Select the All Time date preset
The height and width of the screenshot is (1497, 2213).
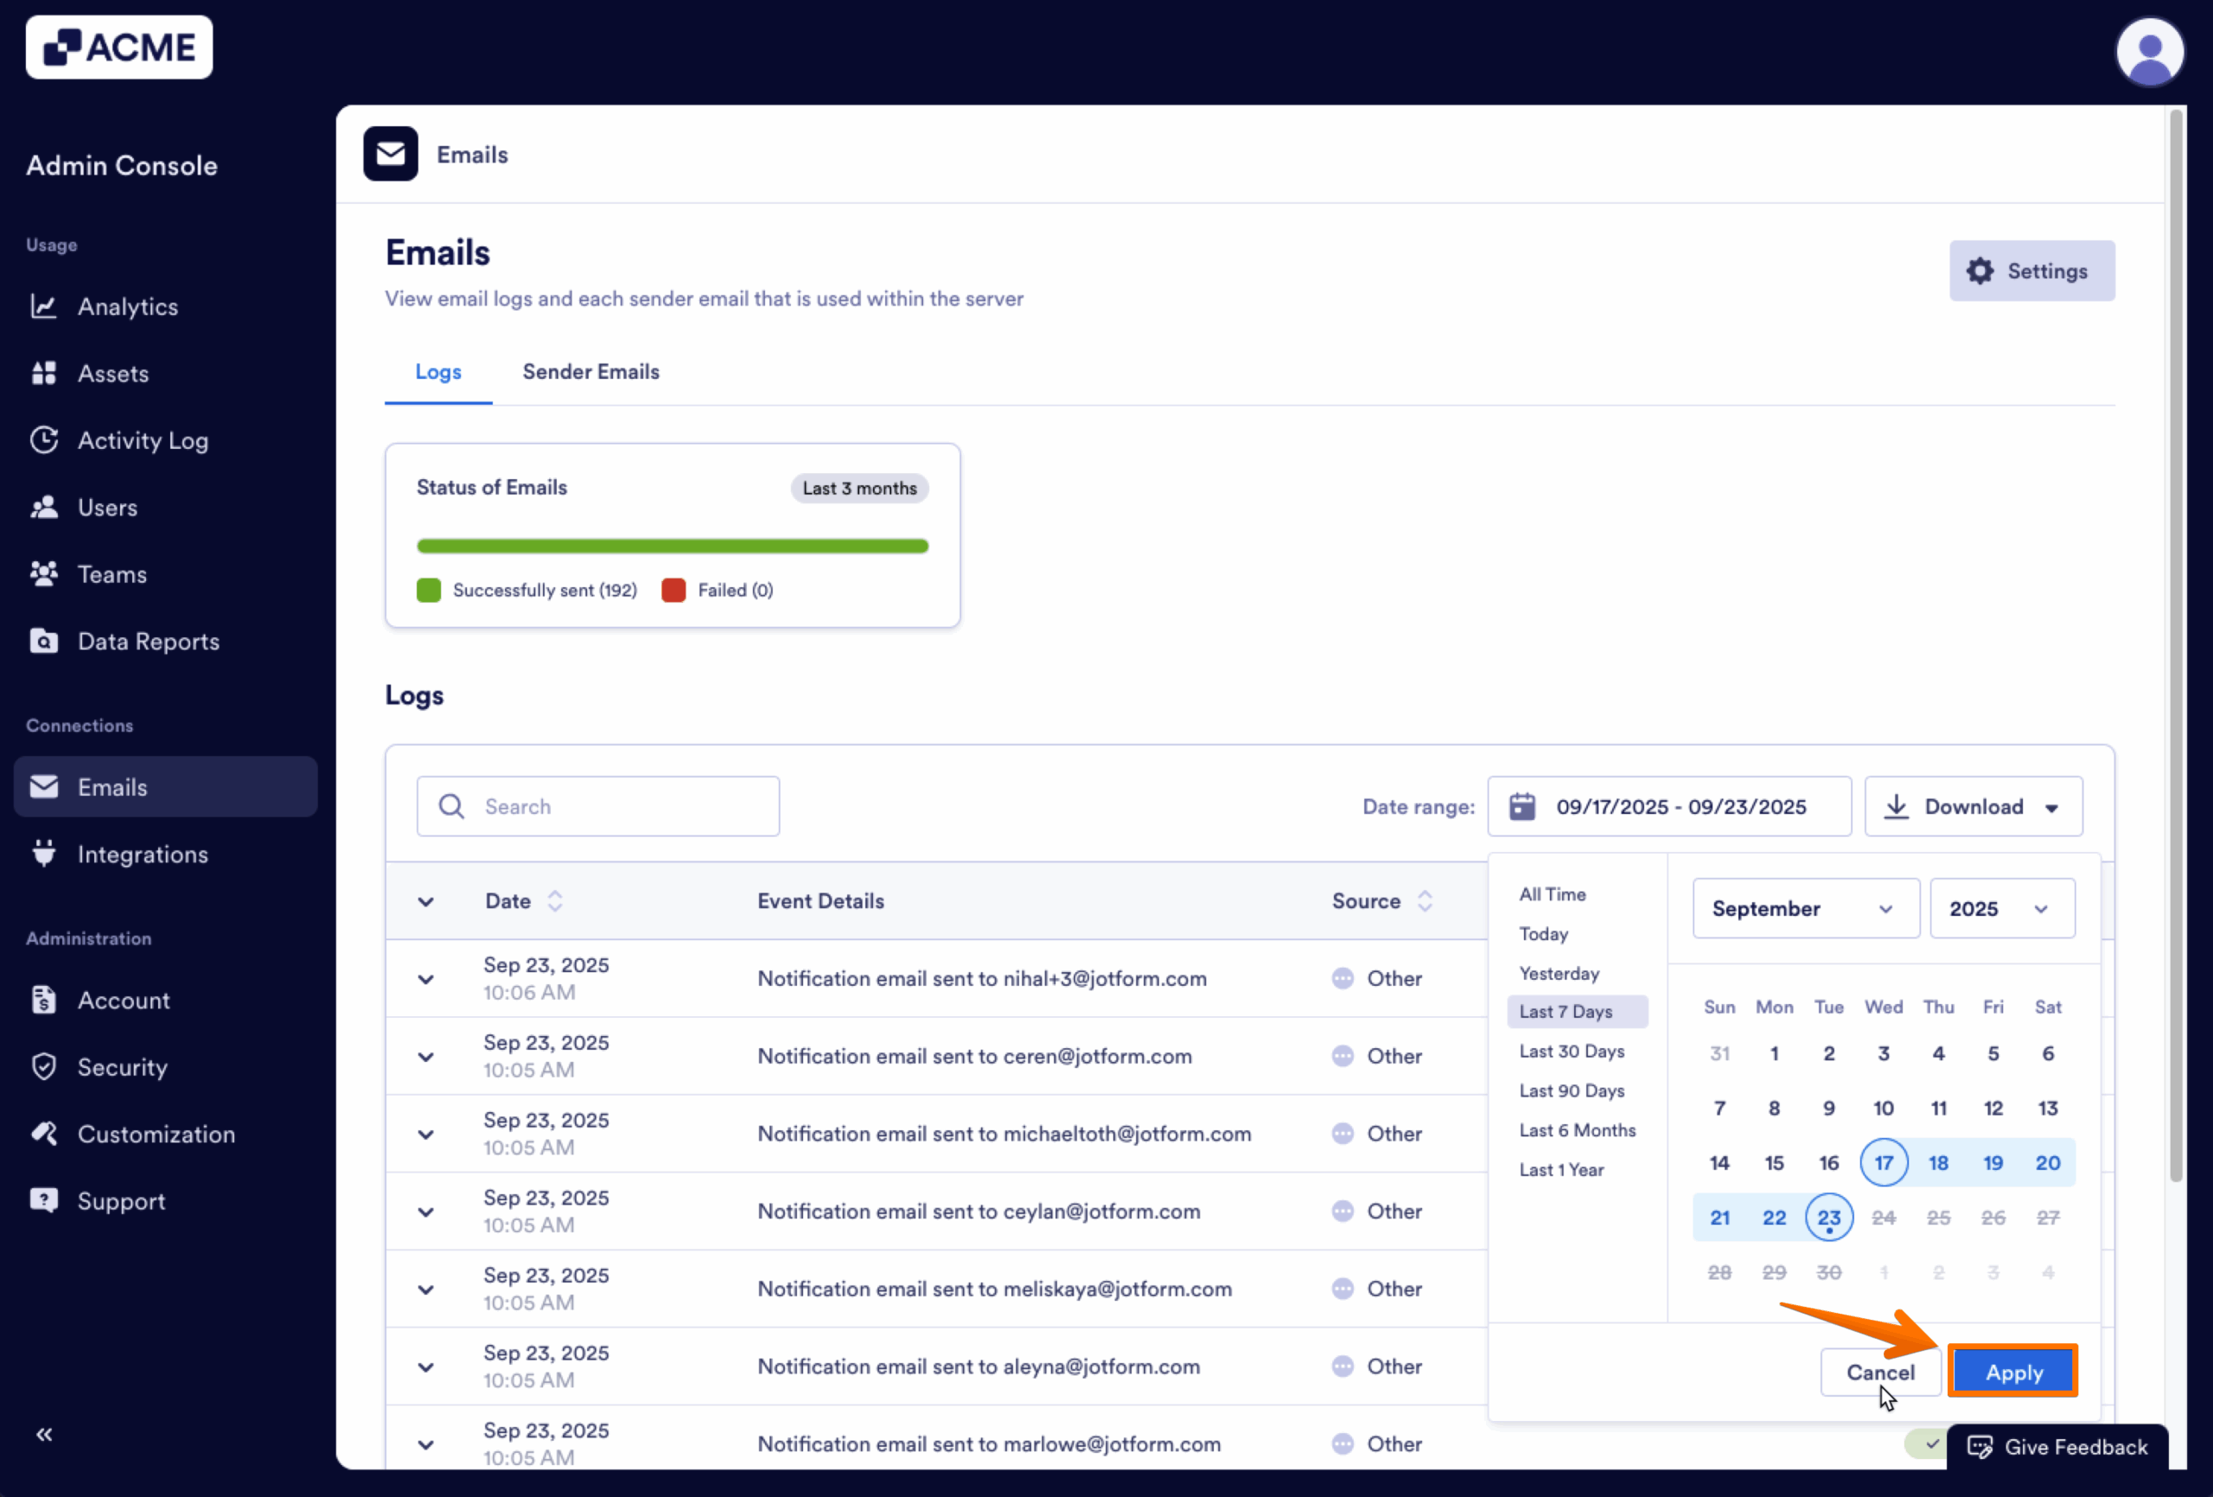click(x=1553, y=894)
